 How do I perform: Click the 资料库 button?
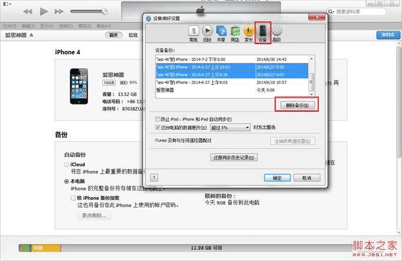pyautogui.click(x=388, y=35)
